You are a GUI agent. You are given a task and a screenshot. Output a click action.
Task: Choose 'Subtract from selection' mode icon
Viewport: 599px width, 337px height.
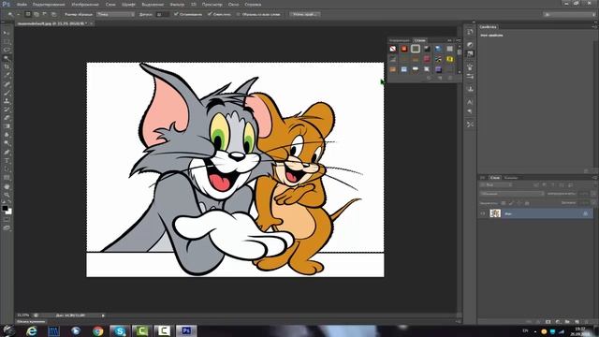click(45, 14)
